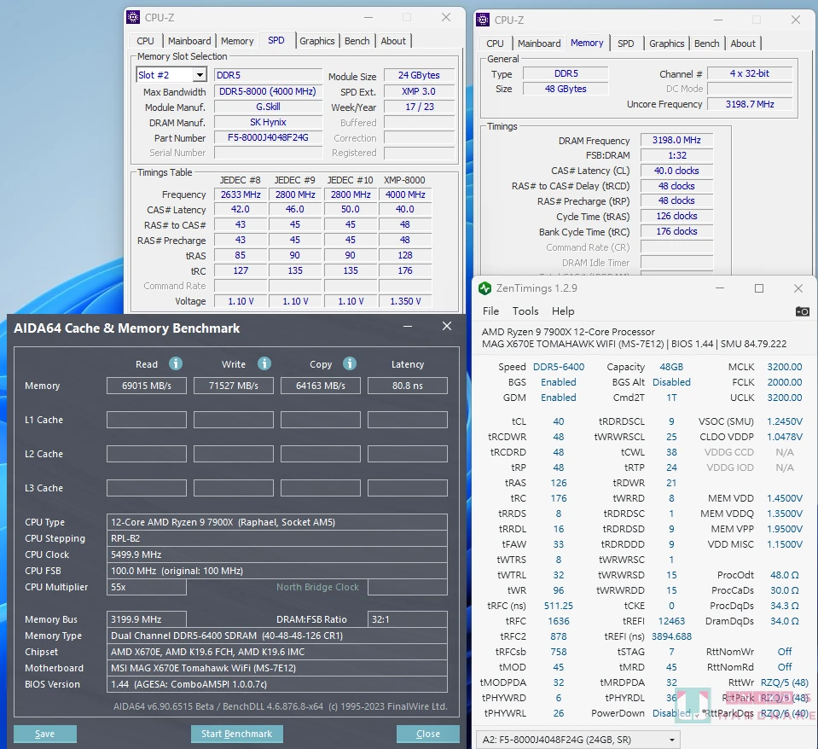Viewport: 818px width, 749px height.
Task: Click the Close button in AIDA64
Action: [x=428, y=734]
